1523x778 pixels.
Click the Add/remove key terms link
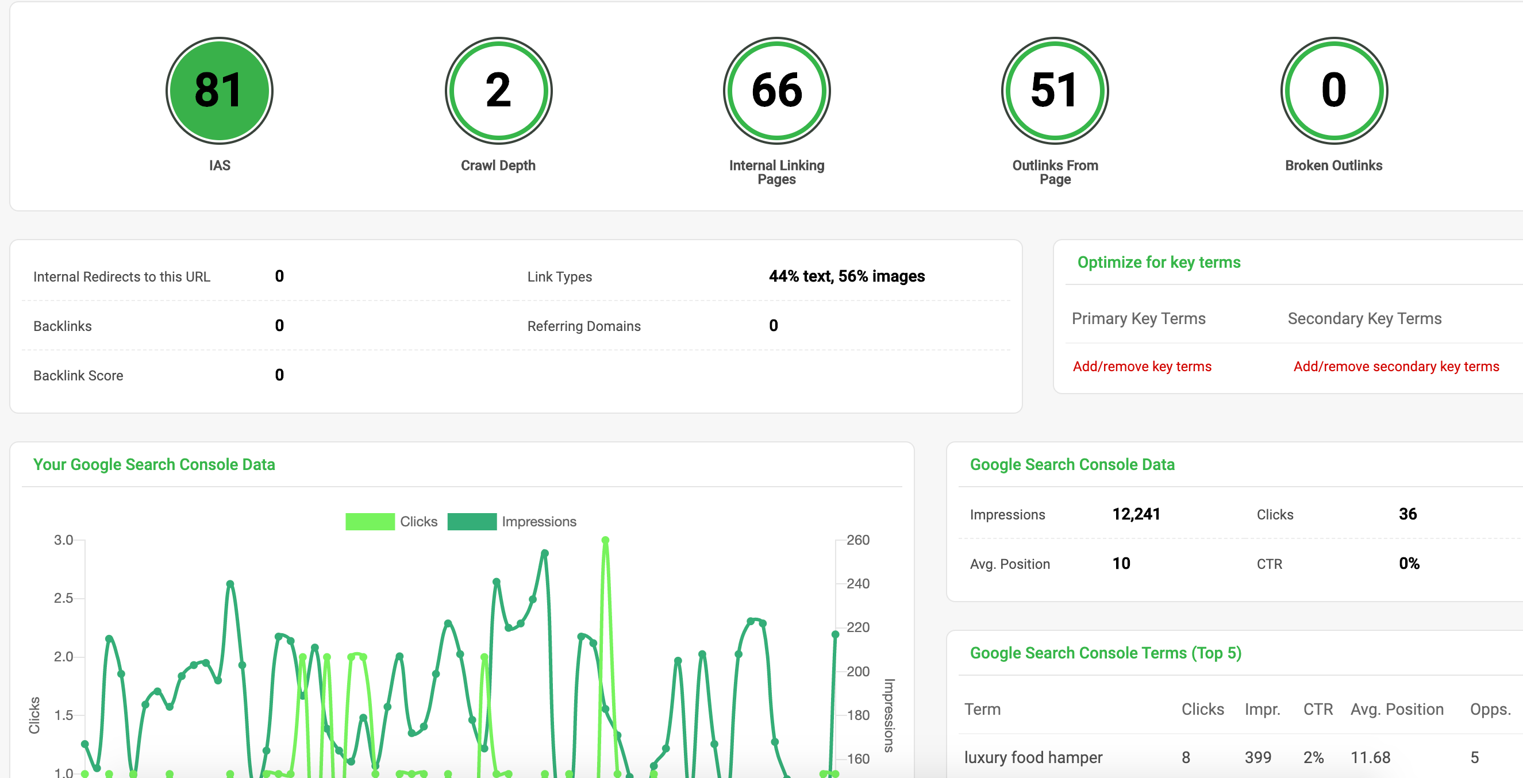[x=1143, y=367]
